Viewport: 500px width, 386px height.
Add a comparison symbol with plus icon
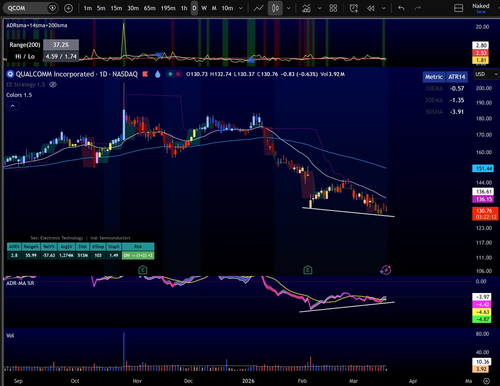(x=69, y=8)
